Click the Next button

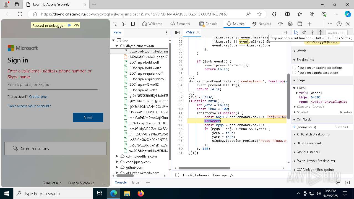[x=88, y=117]
